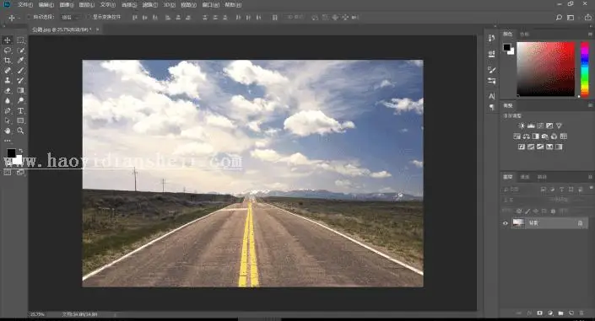Viewport: 595px width, 321px height.
Task: Add a Levels adjustment from Adjustments panel
Action: click(x=531, y=126)
